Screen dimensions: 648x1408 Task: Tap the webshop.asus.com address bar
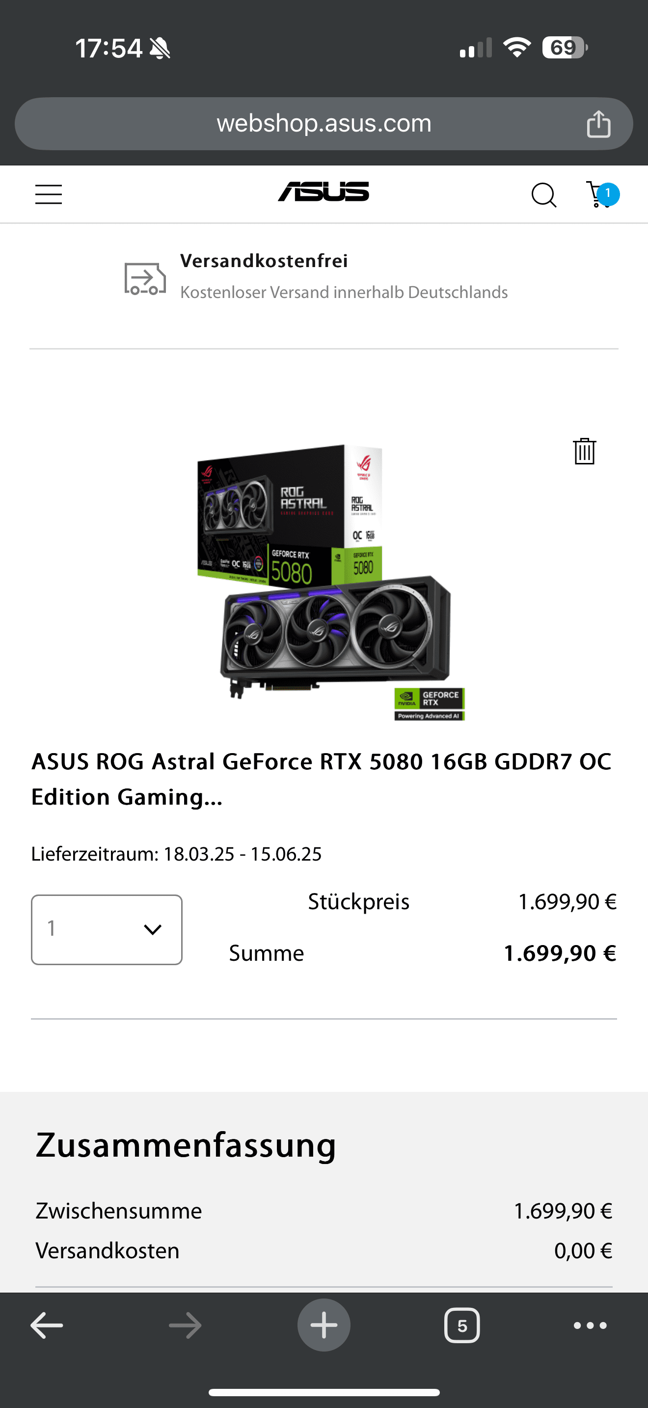point(324,124)
